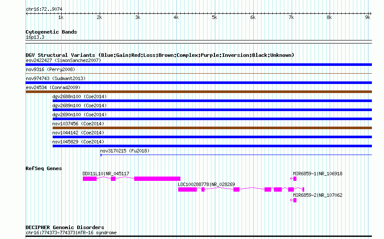Click the 9k ruler tick label
Viewport: 384px width, 239px height.
pos(368,18)
